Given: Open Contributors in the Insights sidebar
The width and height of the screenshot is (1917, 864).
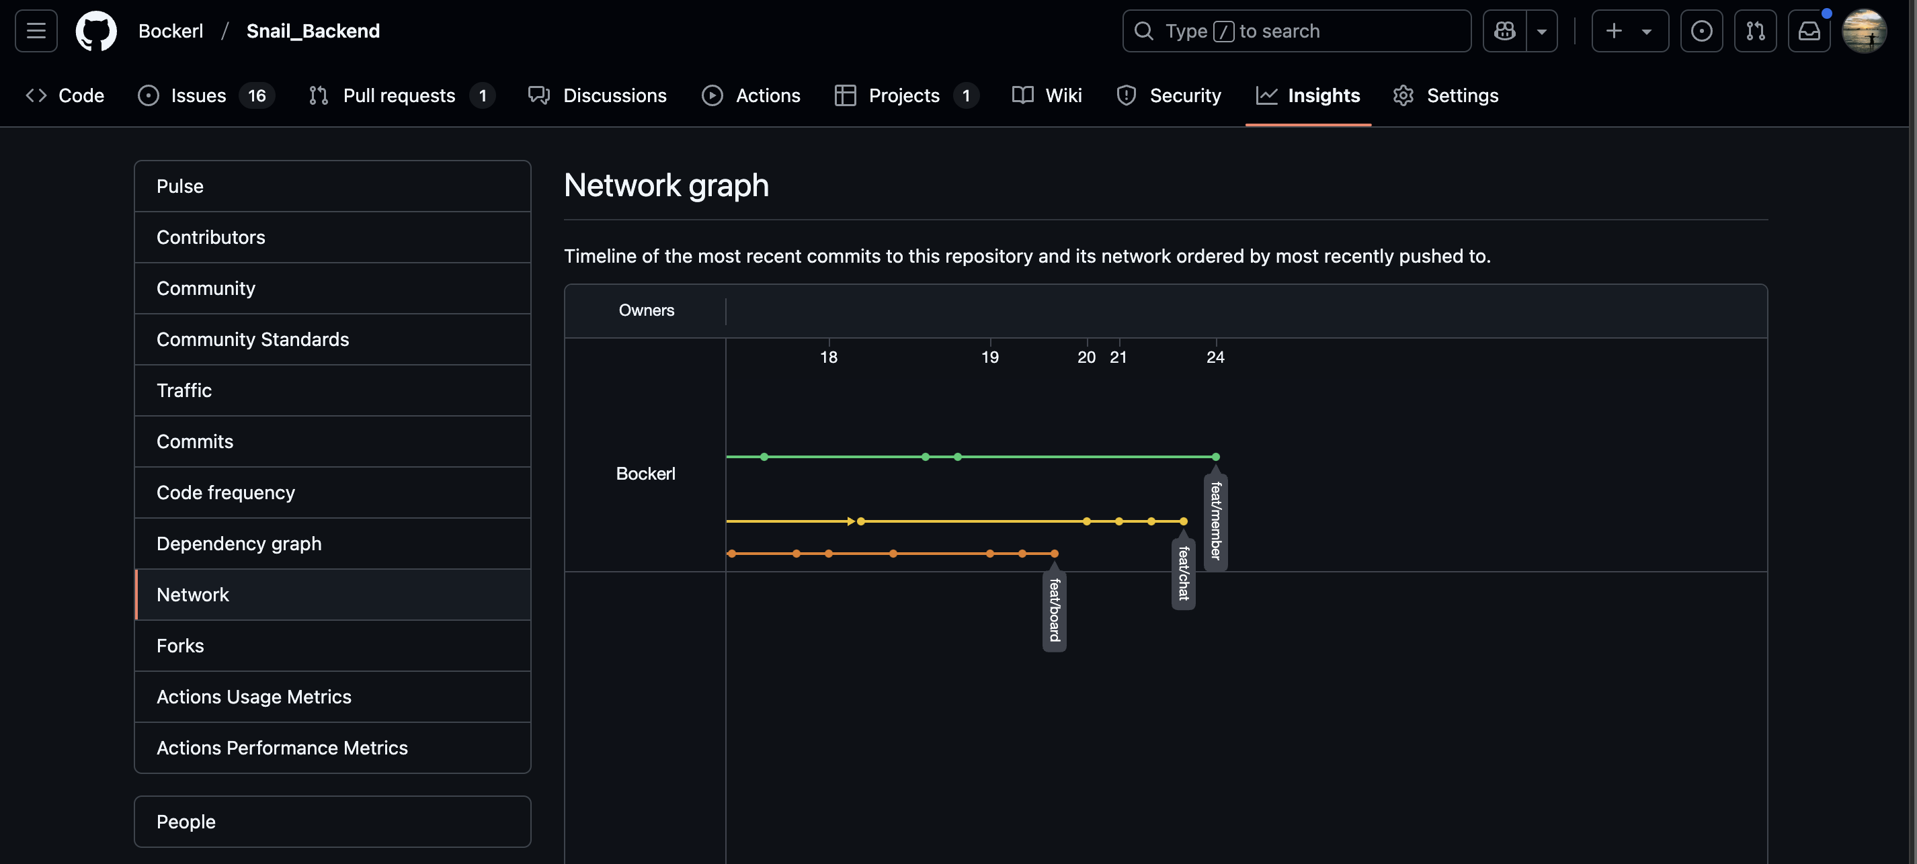Looking at the screenshot, I should [x=210, y=237].
